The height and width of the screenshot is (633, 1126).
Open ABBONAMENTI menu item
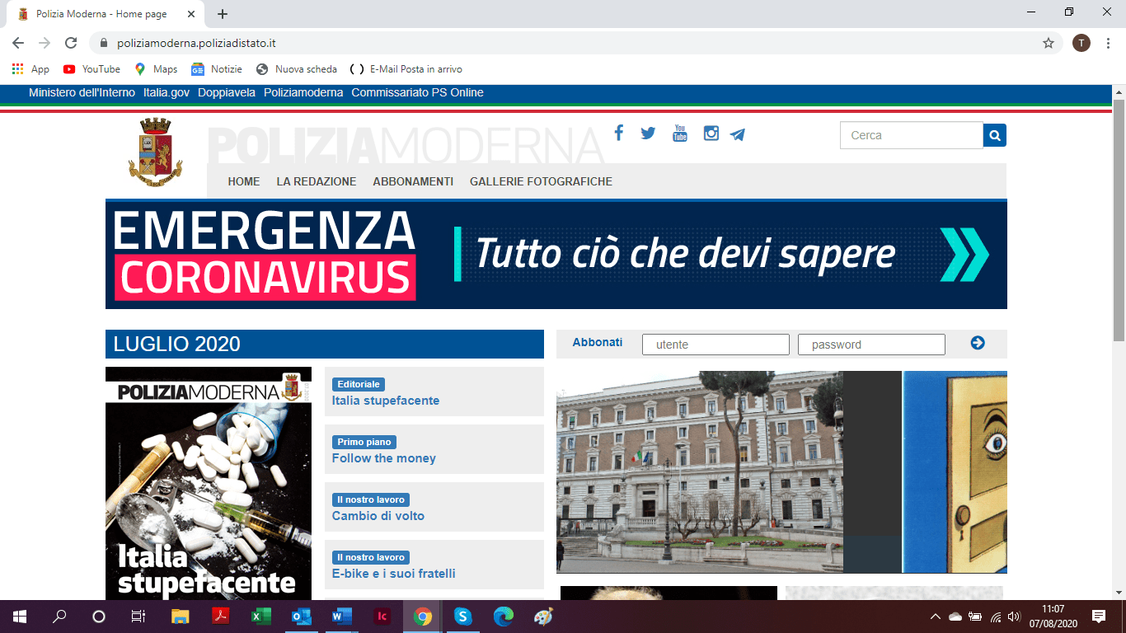(413, 181)
